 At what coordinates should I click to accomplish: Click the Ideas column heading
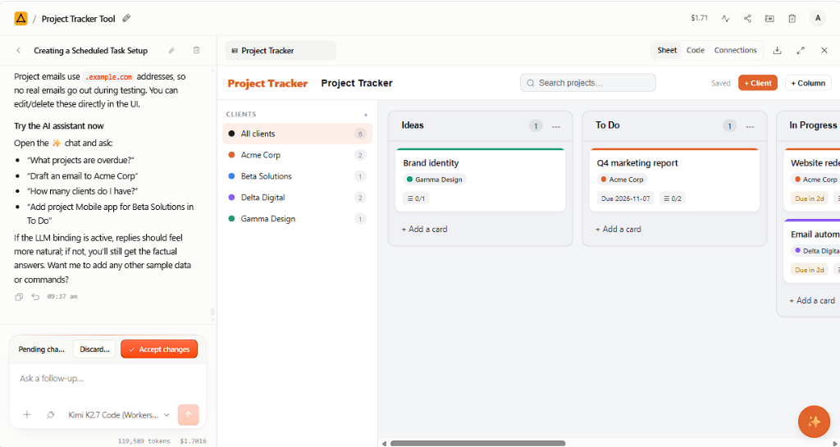pos(413,125)
